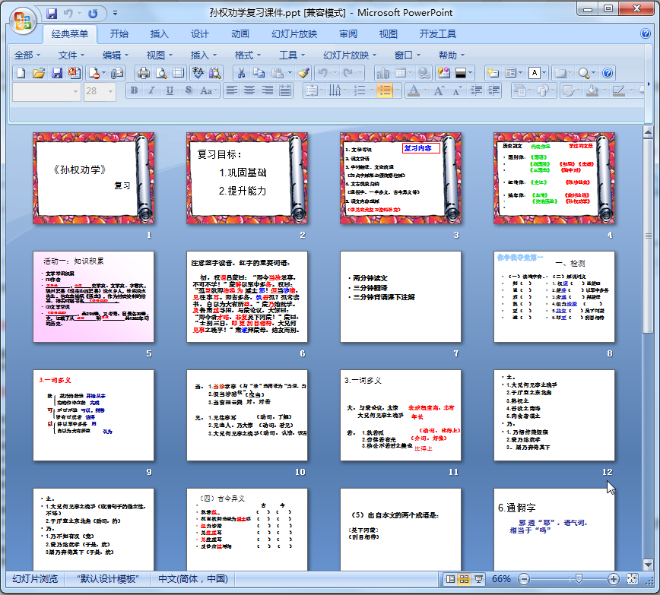Click the zoom in plus button

(614, 580)
